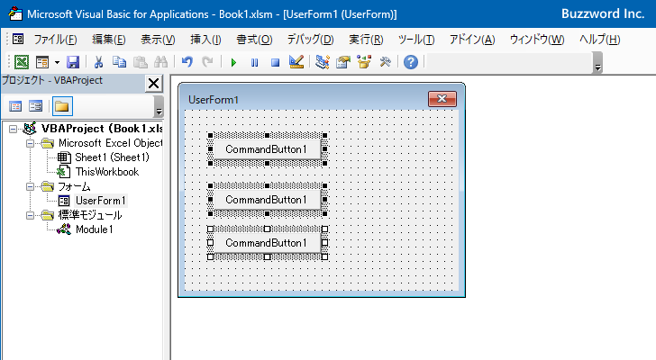This screenshot has height=360, width=656.
Task: Collapse the VBAProject (Book1.xlsm) tree node
Action: click(x=13, y=129)
